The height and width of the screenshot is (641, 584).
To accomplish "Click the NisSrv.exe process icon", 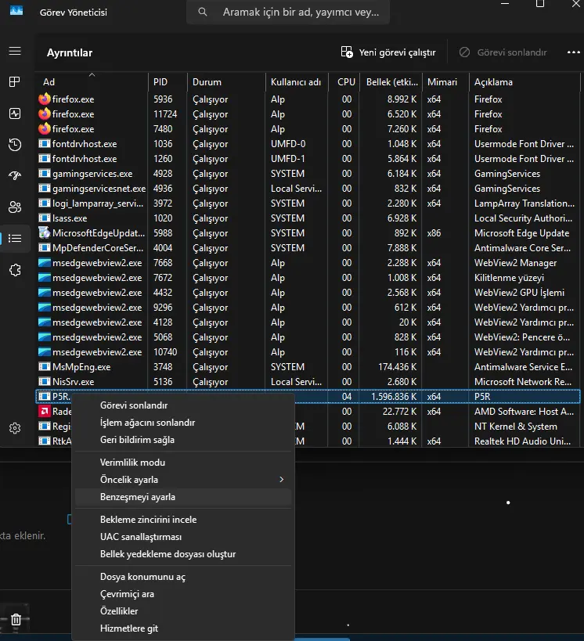I will coord(44,381).
